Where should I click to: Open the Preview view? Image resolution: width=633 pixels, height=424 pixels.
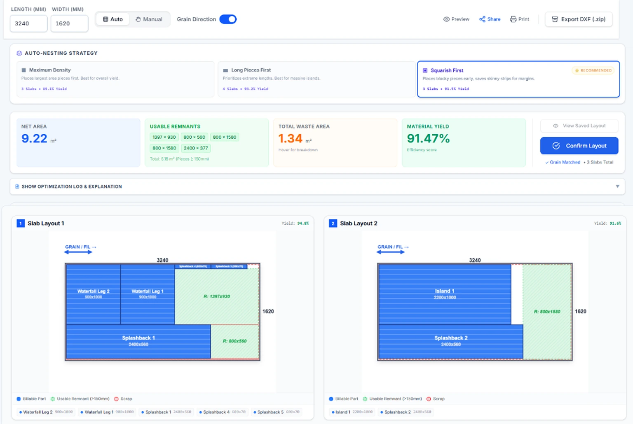coord(456,19)
